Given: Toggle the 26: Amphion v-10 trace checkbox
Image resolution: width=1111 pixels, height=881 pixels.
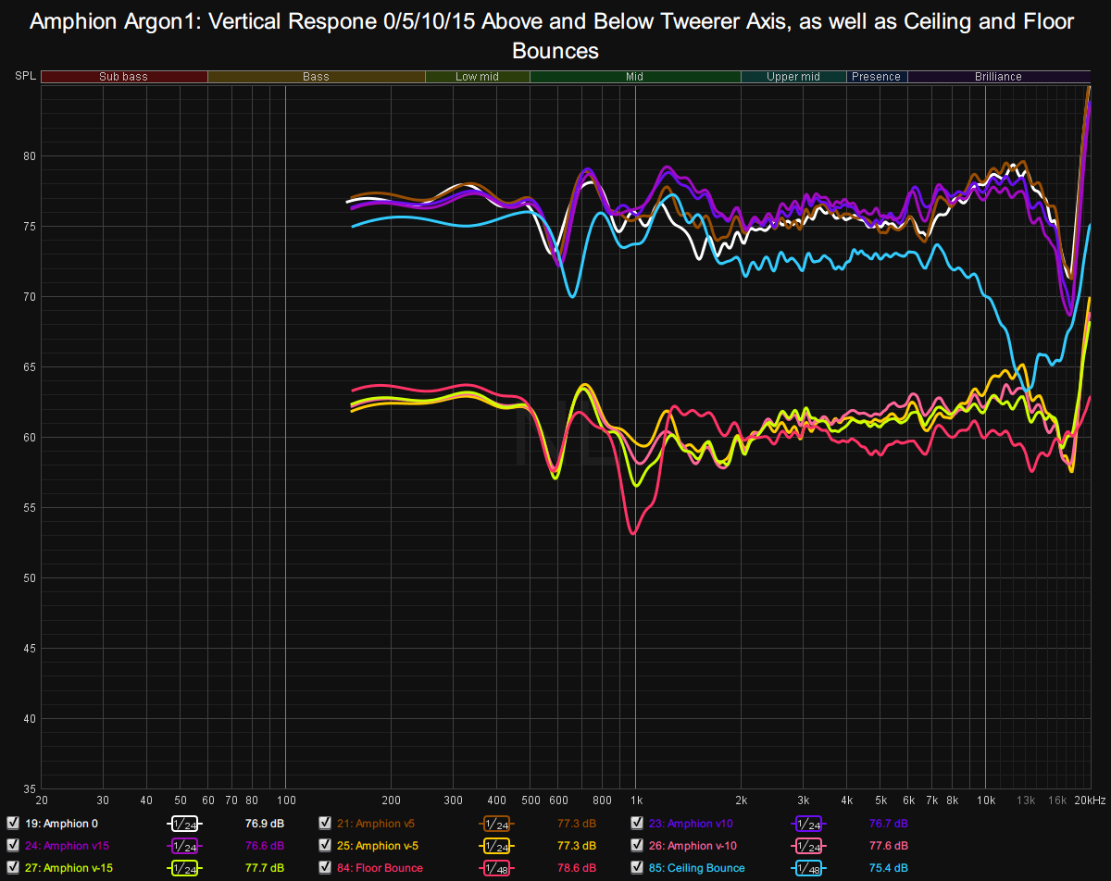Looking at the screenshot, I should tap(637, 845).
